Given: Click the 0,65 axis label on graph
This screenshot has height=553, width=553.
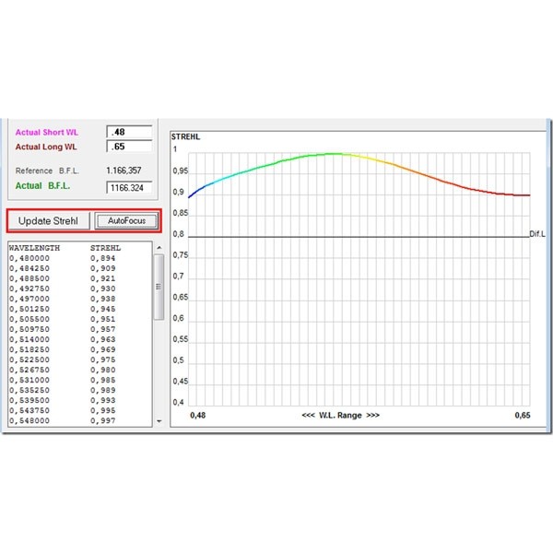Looking at the screenshot, I should click(522, 416).
